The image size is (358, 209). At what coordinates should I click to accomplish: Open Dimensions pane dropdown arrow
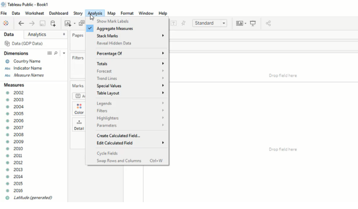pyautogui.click(x=64, y=53)
